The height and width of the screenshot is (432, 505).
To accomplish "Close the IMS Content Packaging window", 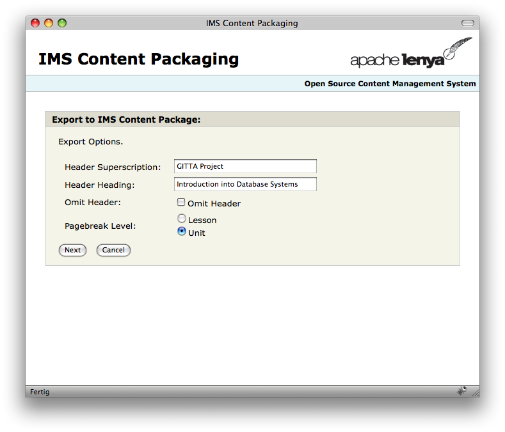I will (x=35, y=23).
